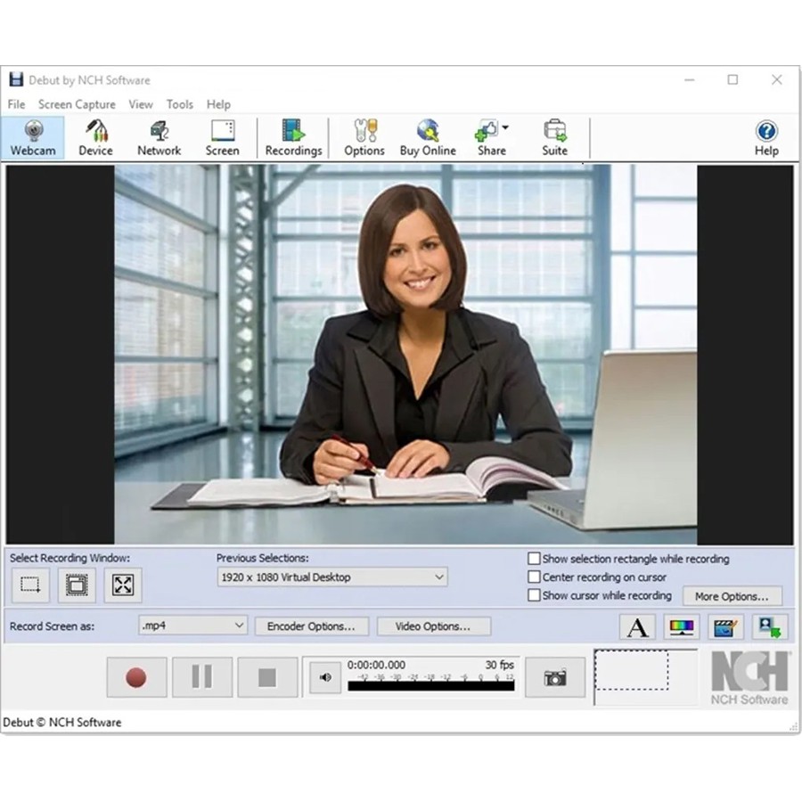The height and width of the screenshot is (802, 802).
Task: Enable Show selection rectangle while recording
Action: [x=535, y=559]
